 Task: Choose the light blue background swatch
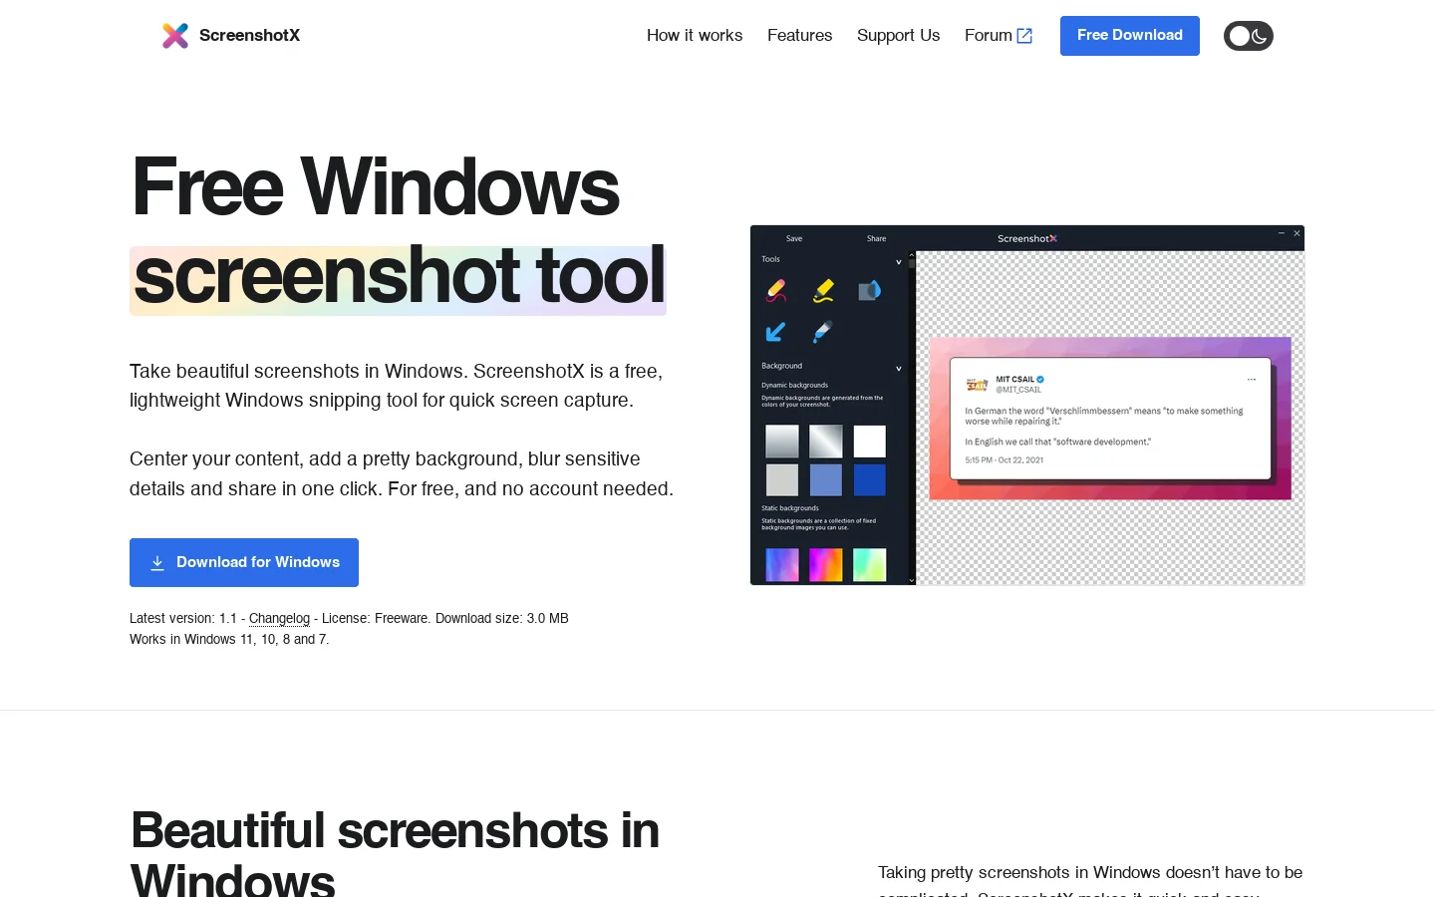pyautogui.click(x=826, y=479)
